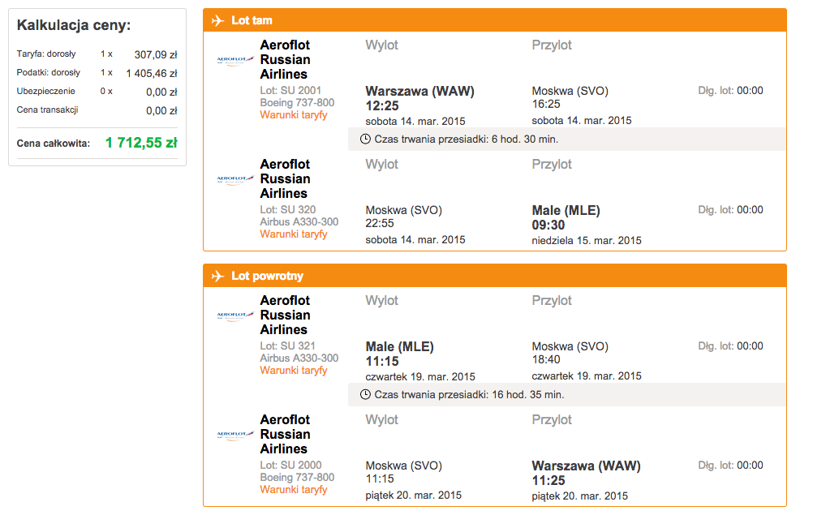This screenshot has height=515, width=813.
Task: Click the Male (MLE) 09:30 arrival
Action: click(x=566, y=217)
